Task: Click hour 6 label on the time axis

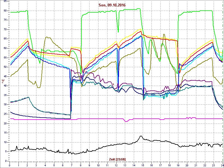Action: [63, 165]
